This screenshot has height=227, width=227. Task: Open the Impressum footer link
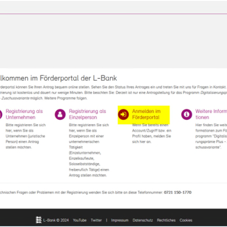[120, 220]
